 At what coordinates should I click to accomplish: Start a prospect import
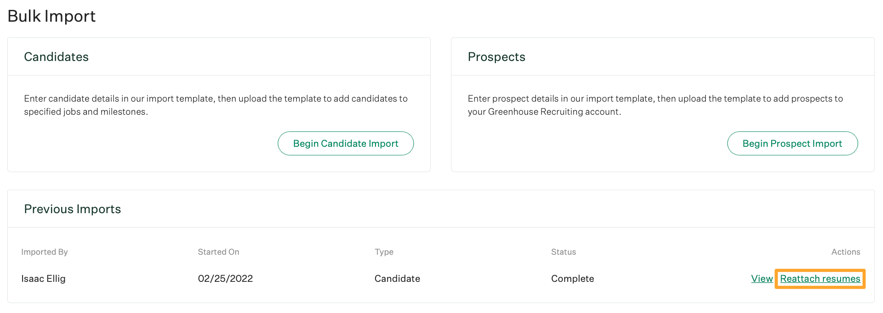(x=792, y=144)
